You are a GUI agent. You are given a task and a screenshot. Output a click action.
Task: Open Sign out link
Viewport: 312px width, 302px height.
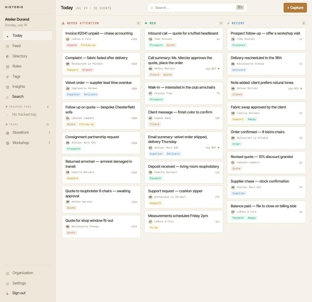pyautogui.click(x=19, y=293)
